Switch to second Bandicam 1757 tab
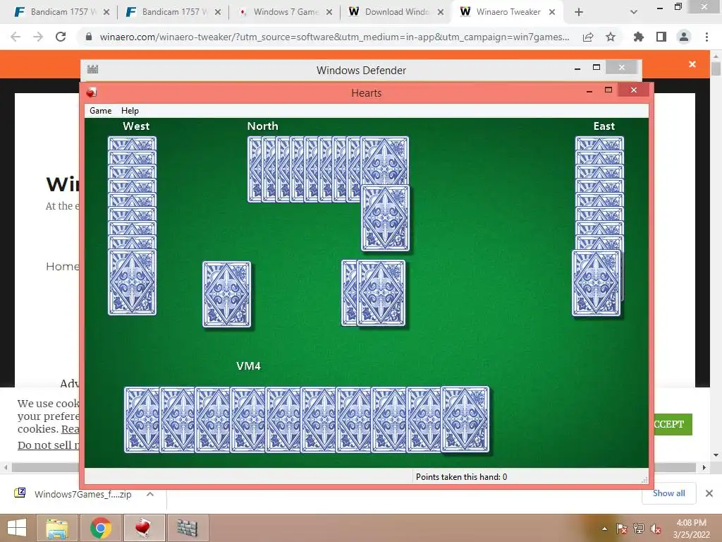 [173, 12]
